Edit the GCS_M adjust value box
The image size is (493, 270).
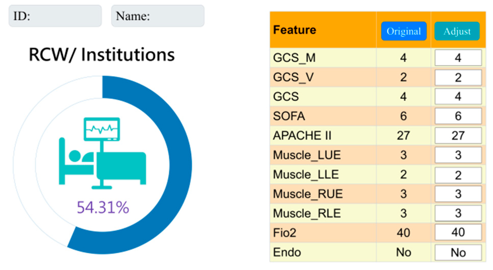[458, 58]
